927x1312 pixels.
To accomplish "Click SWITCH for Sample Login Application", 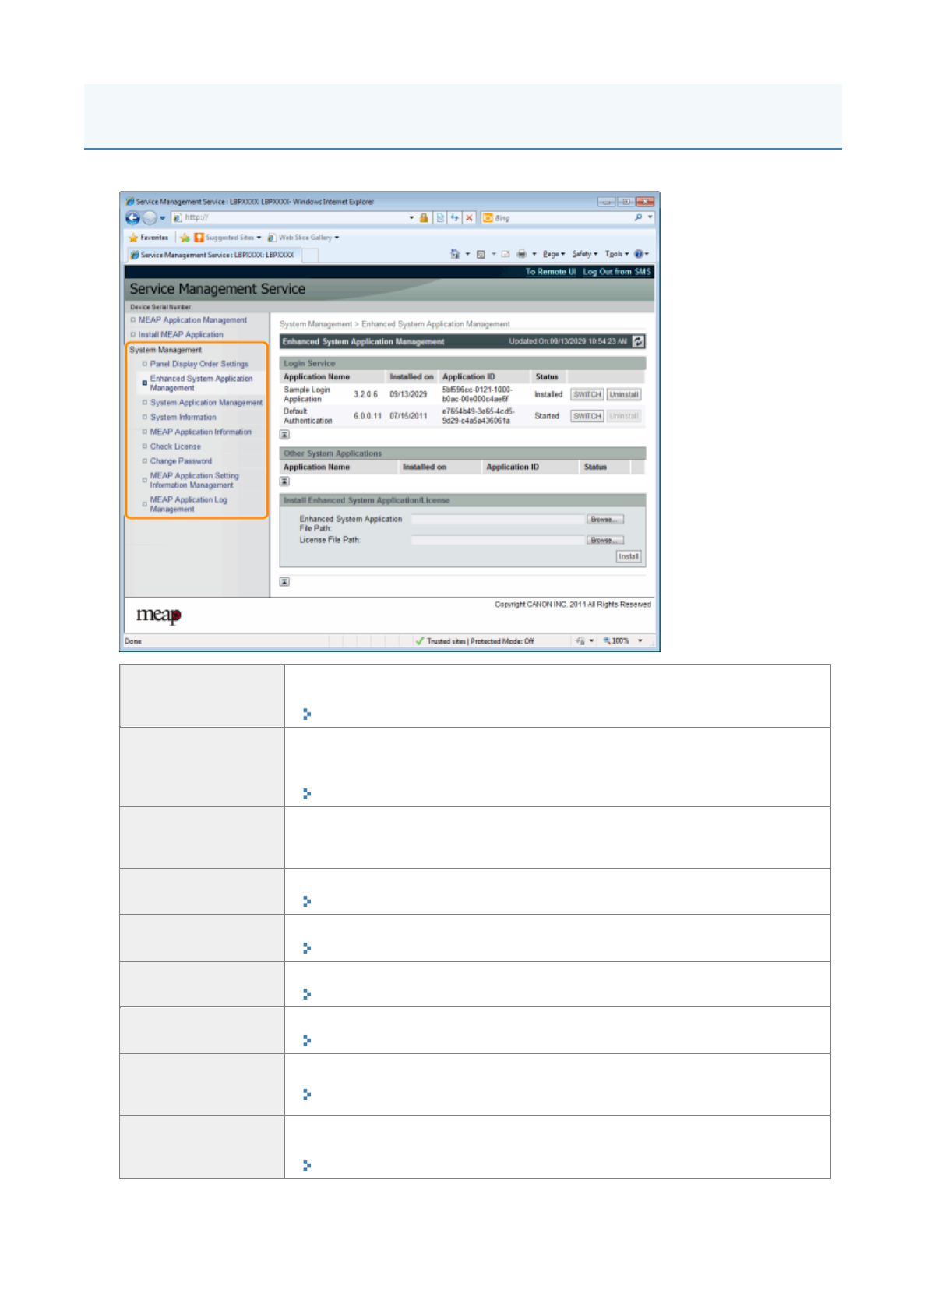I will [x=587, y=395].
